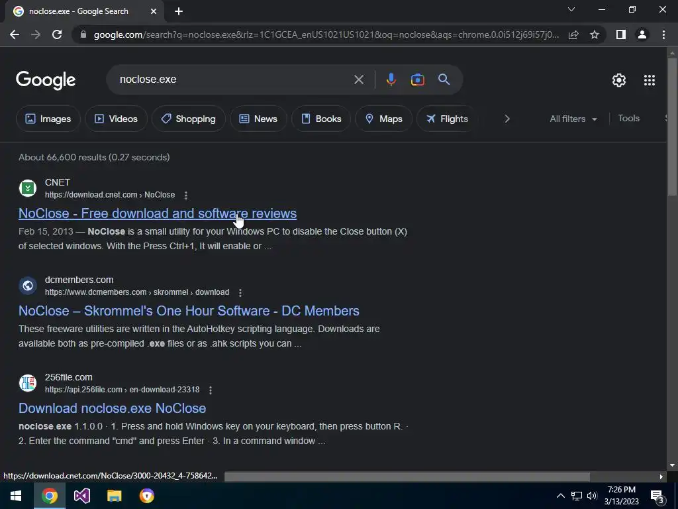
Task: Open tab search dropdown arrow
Action: click(x=571, y=9)
